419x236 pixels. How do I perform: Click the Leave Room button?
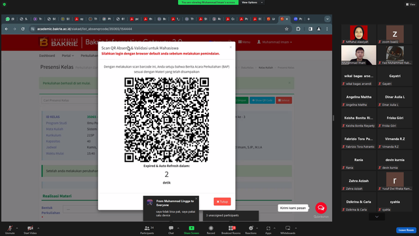tap(406, 230)
